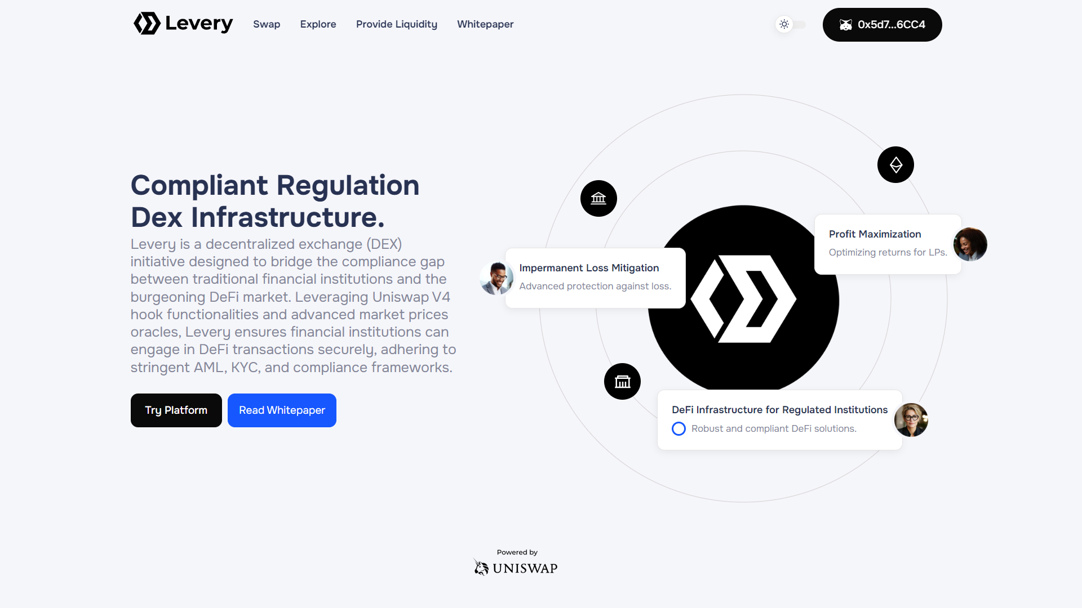Click the MetaMask fox icon in wallet button
Screen dimensions: 1082x608
(846, 25)
